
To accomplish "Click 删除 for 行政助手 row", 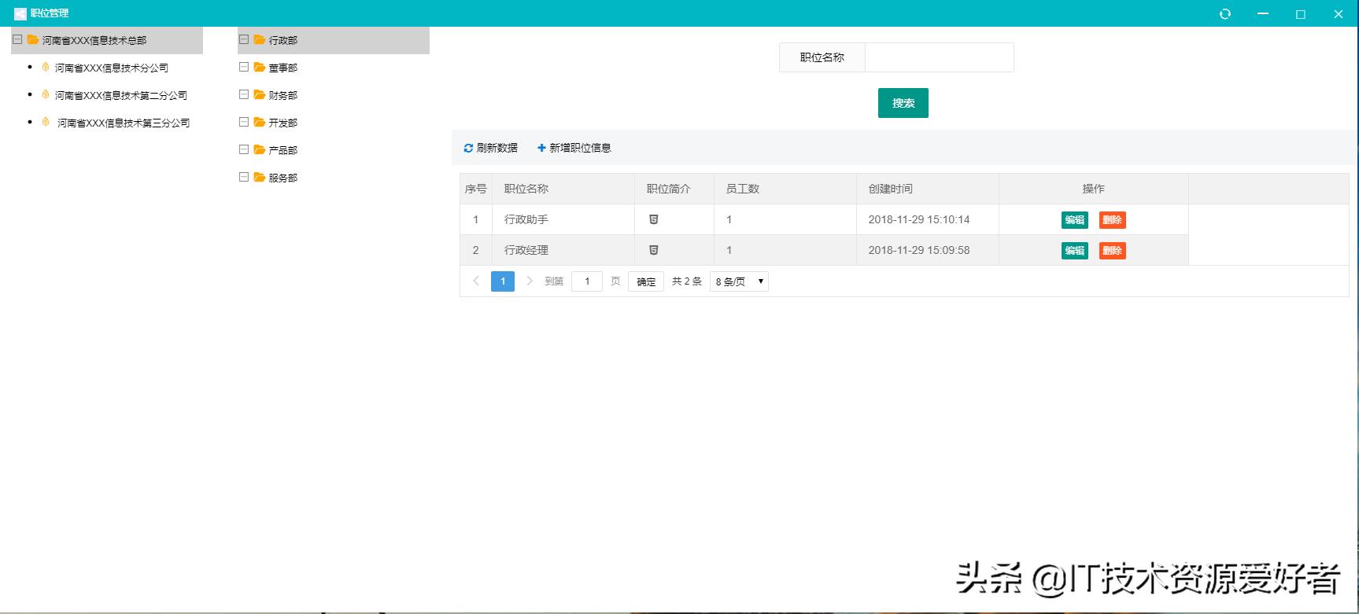I will [x=1112, y=220].
